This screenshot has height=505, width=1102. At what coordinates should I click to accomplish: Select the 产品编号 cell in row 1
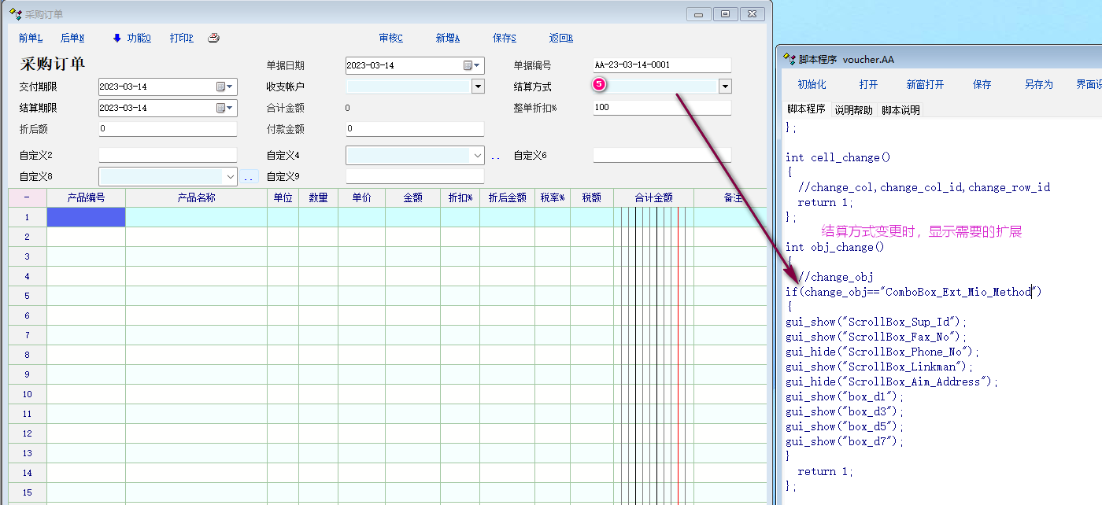(86, 217)
